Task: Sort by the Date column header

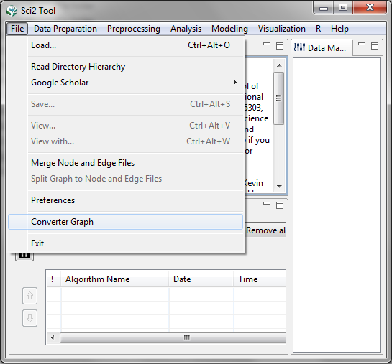Action: (x=201, y=279)
